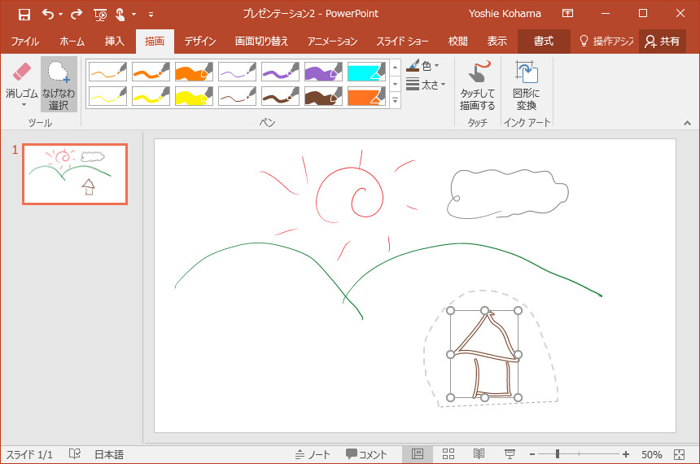Switch to Reading view icon
The image size is (700, 464).
[x=479, y=454]
